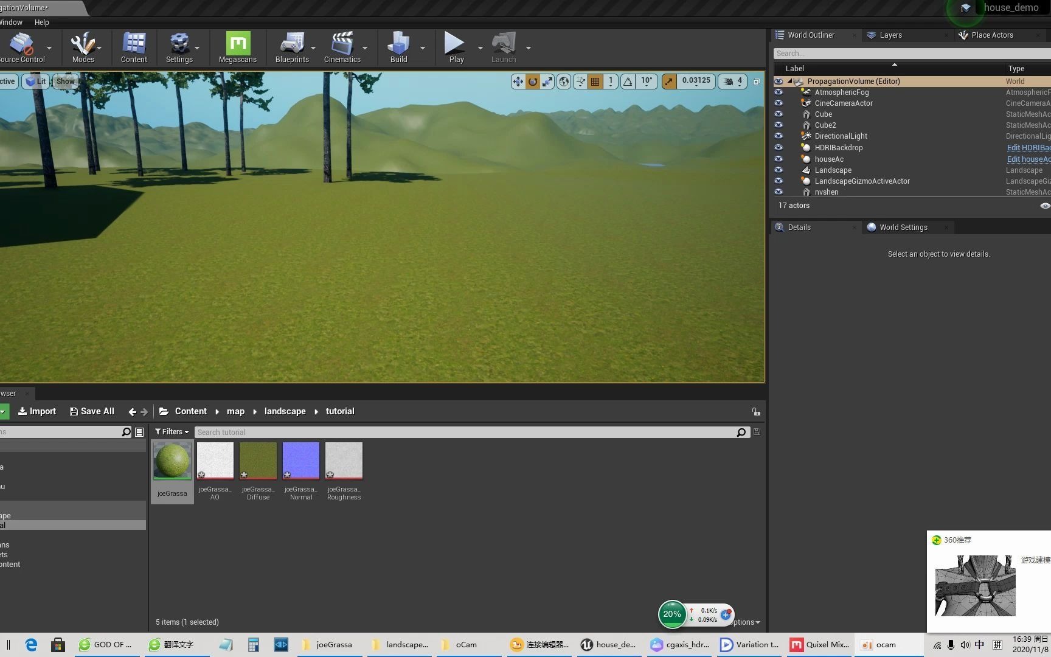The height and width of the screenshot is (657, 1051).
Task: Switch to the World Settings tab
Action: click(903, 227)
